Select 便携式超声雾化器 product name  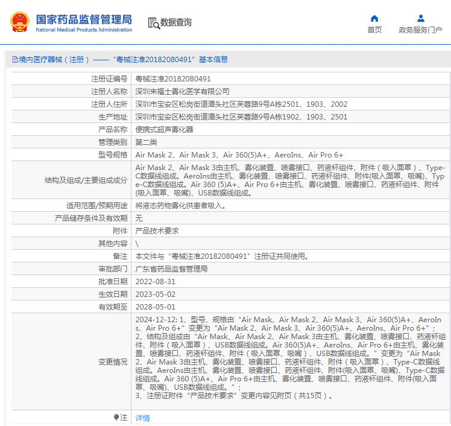click(x=164, y=130)
